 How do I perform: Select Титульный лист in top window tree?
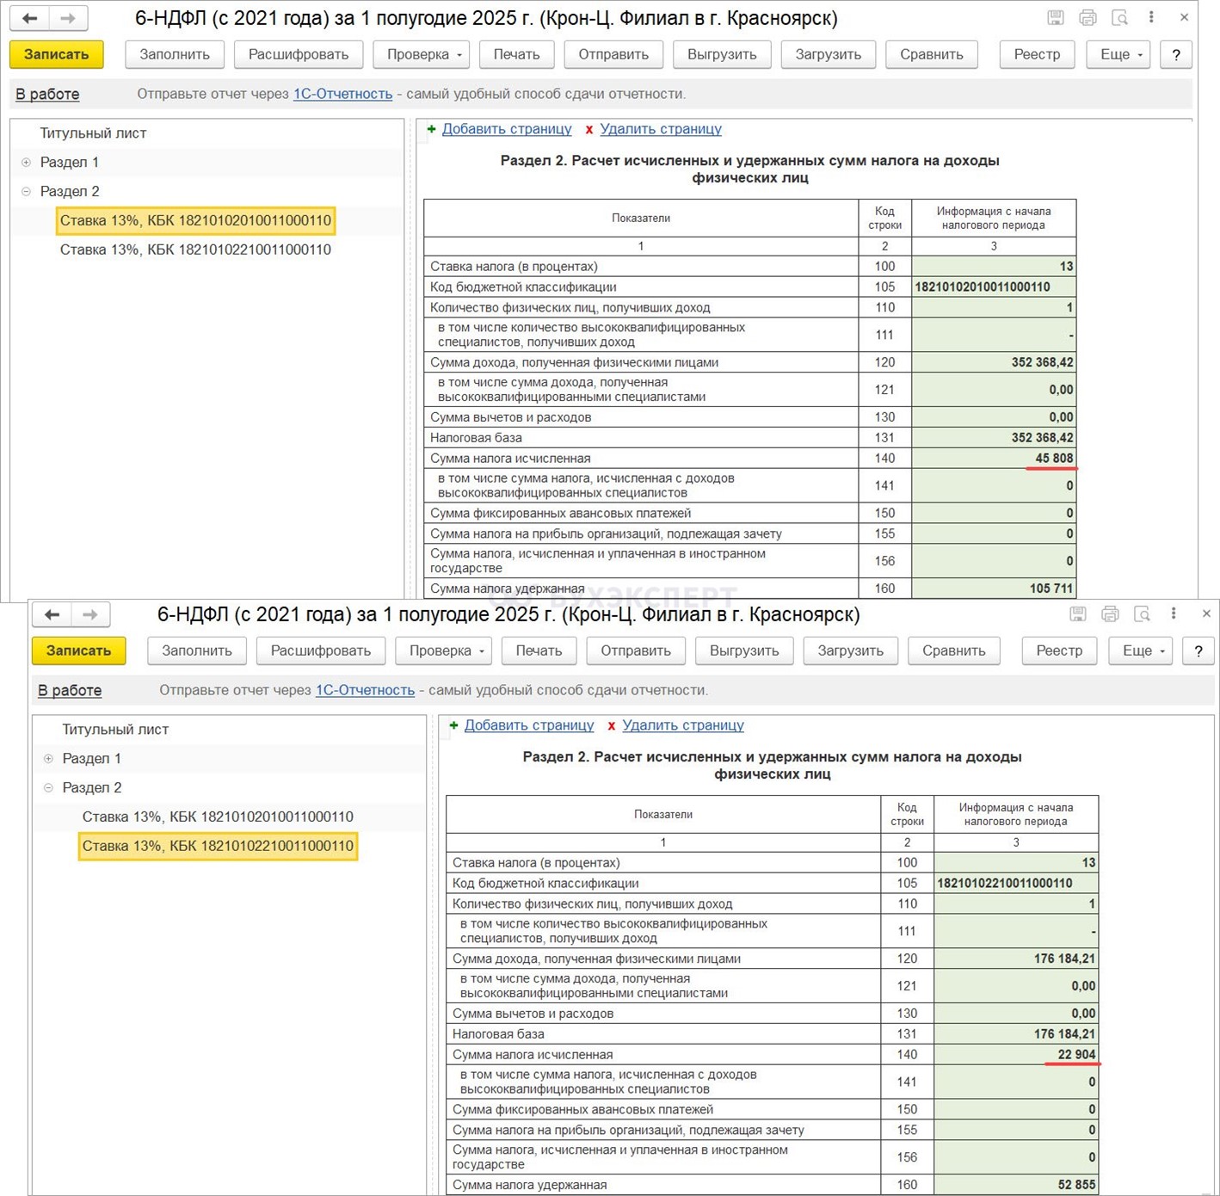point(93,133)
